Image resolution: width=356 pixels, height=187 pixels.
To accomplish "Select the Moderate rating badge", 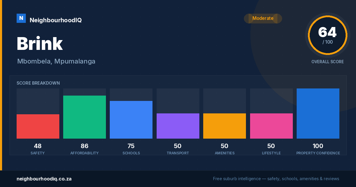I will [263, 18].
